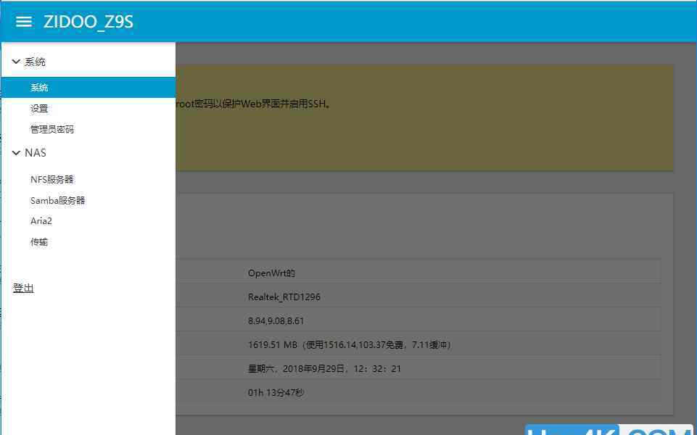Open 管理员密码 menu entry
The height and width of the screenshot is (435, 697).
52,129
